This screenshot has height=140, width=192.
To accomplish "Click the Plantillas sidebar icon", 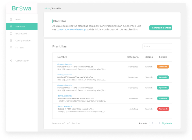I will click(11, 27).
